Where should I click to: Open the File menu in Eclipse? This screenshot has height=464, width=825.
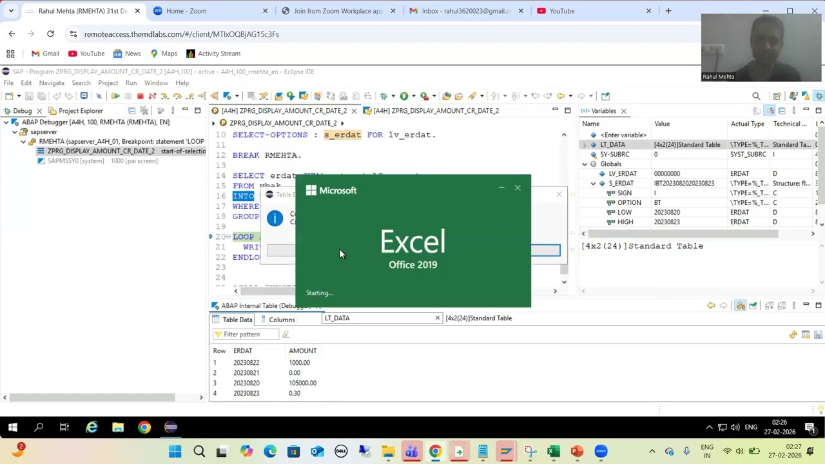(9, 83)
